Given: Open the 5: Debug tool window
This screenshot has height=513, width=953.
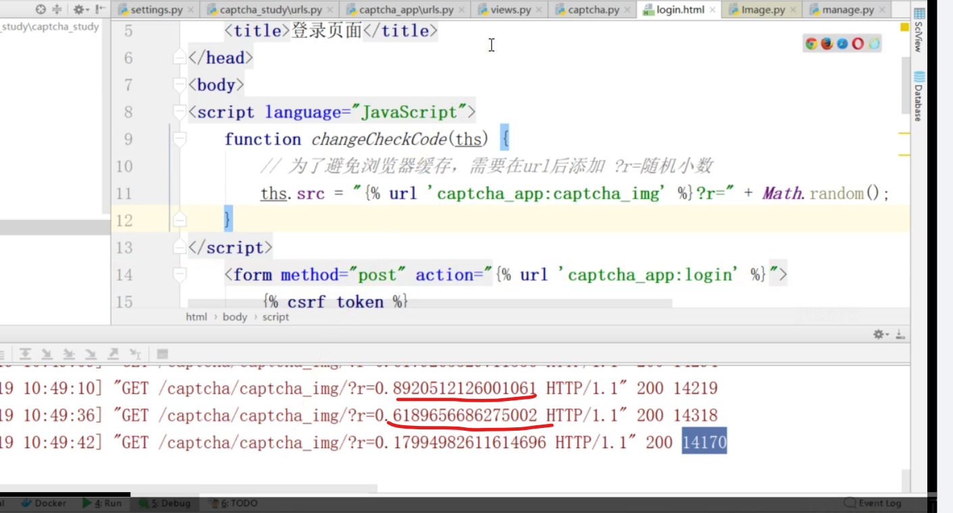Looking at the screenshot, I should (x=164, y=503).
